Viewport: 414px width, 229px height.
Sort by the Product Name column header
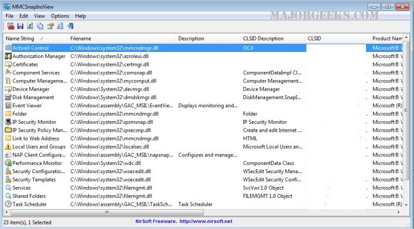point(386,38)
